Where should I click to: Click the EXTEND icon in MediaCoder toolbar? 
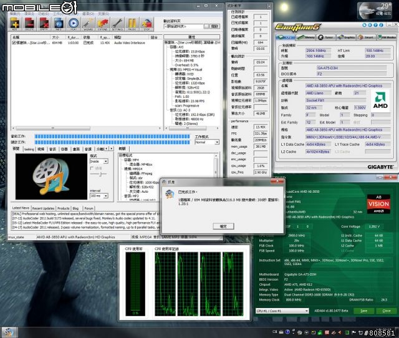(x=103, y=24)
